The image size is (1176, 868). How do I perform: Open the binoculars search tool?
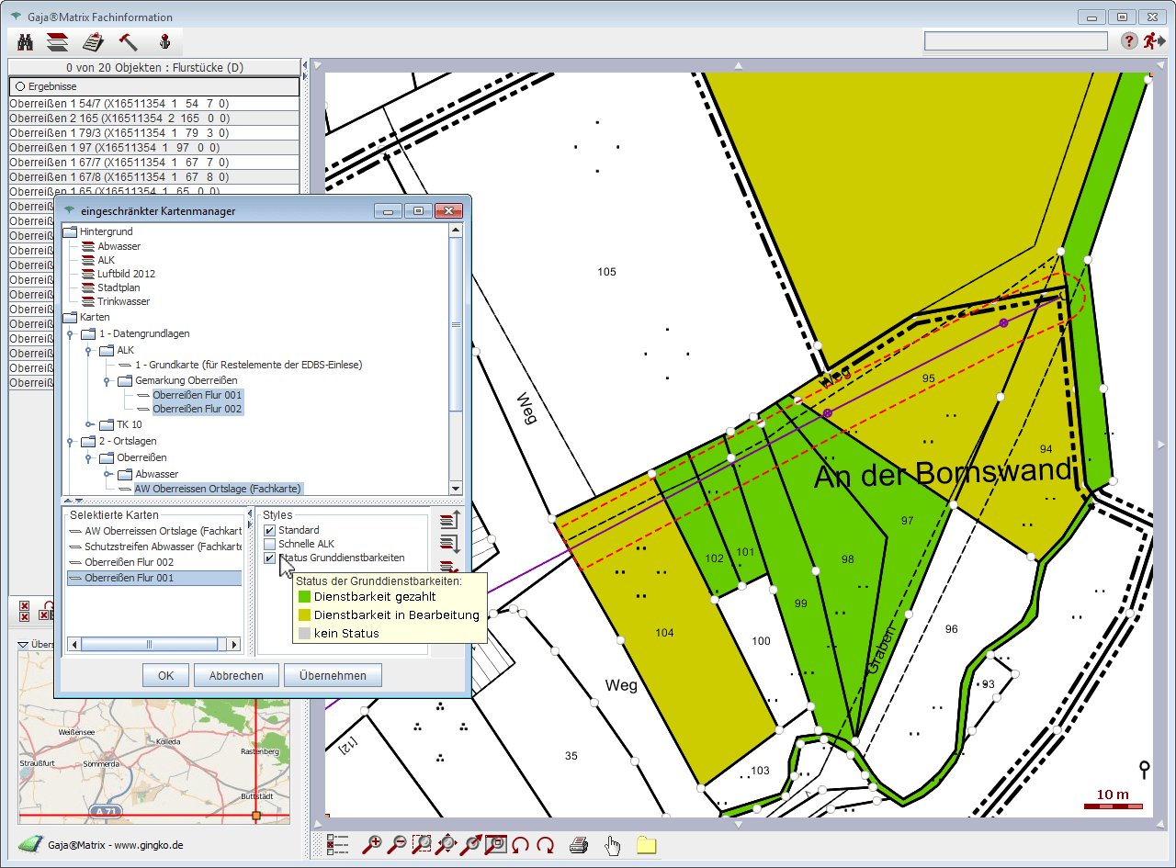coord(26,41)
